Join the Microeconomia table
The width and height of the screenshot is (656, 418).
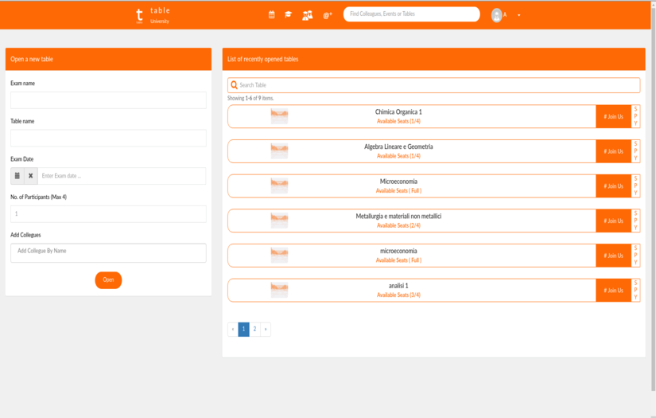[613, 186]
